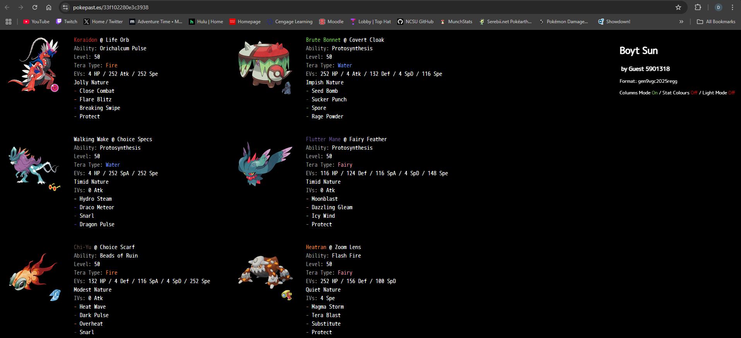The width and height of the screenshot is (741, 338).
Task: Open the extensions puzzle icon
Action: [x=698, y=7]
